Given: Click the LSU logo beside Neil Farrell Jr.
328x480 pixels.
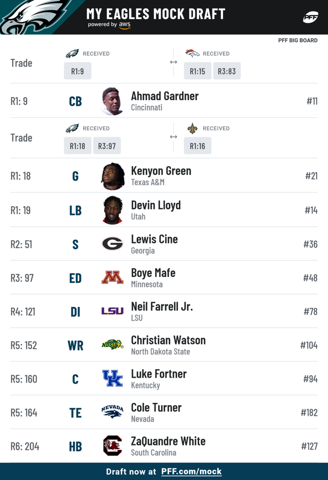Looking at the screenshot, I should (x=112, y=311).
